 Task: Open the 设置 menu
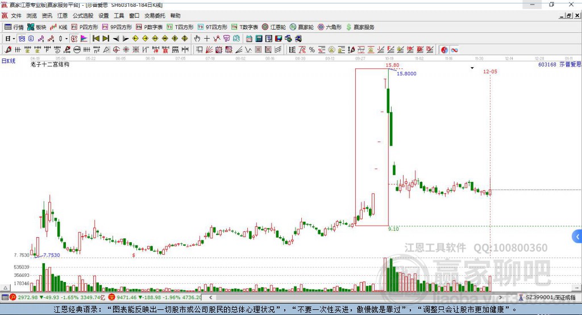point(103,15)
